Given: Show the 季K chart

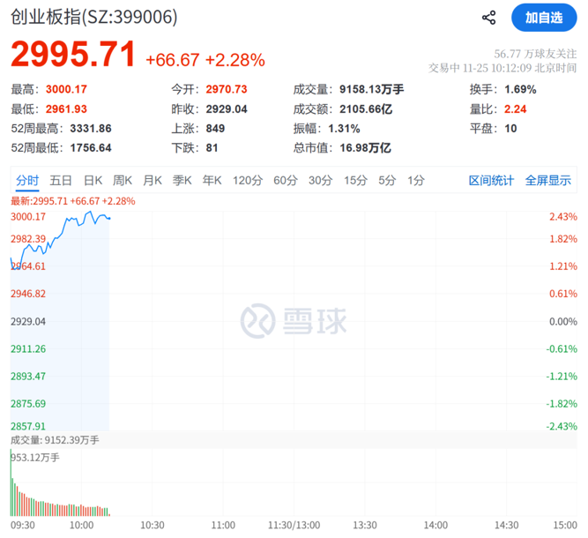Looking at the screenshot, I should tap(182, 181).
